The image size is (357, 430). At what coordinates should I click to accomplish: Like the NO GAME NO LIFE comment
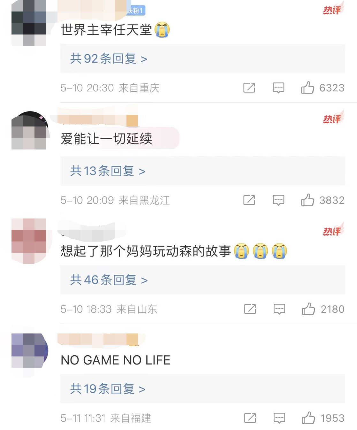(x=308, y=418)
